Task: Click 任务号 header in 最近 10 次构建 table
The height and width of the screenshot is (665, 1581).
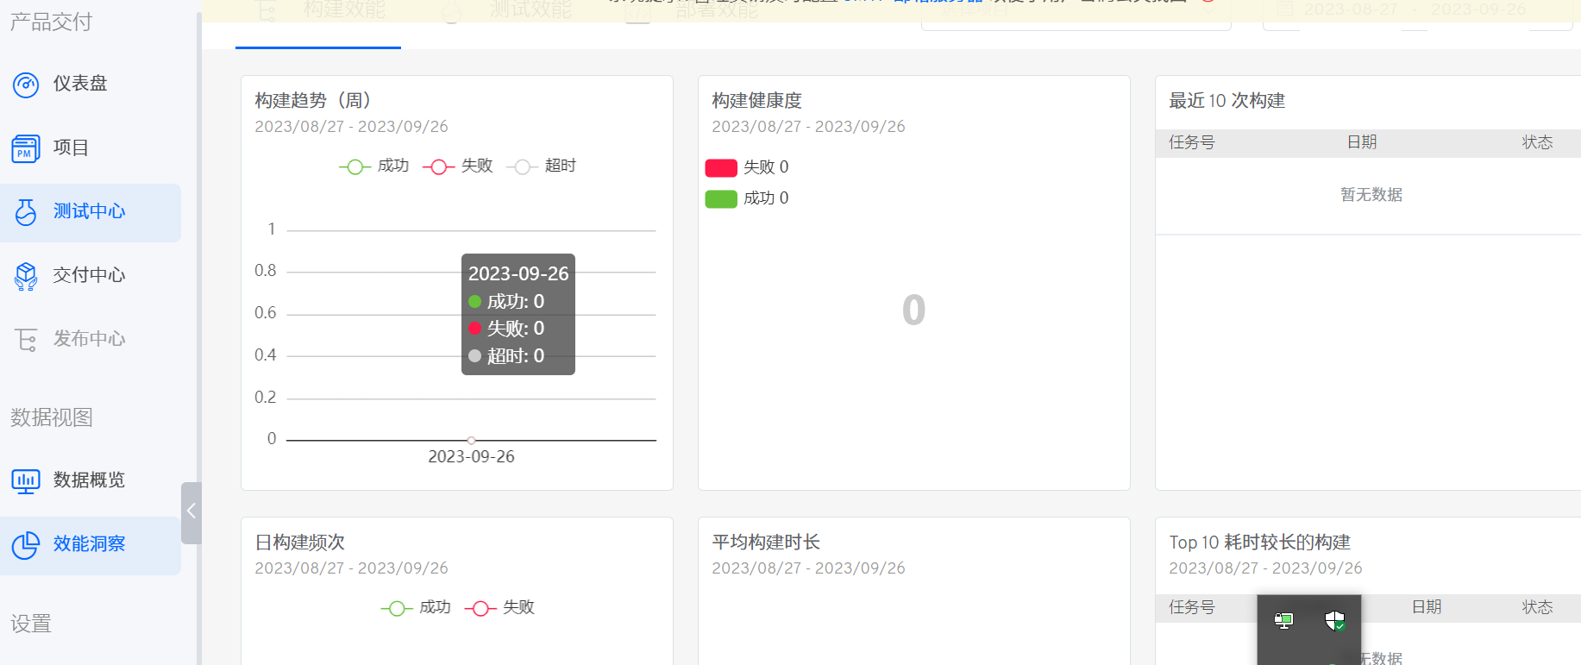Action: click(x=1192, y=142)
